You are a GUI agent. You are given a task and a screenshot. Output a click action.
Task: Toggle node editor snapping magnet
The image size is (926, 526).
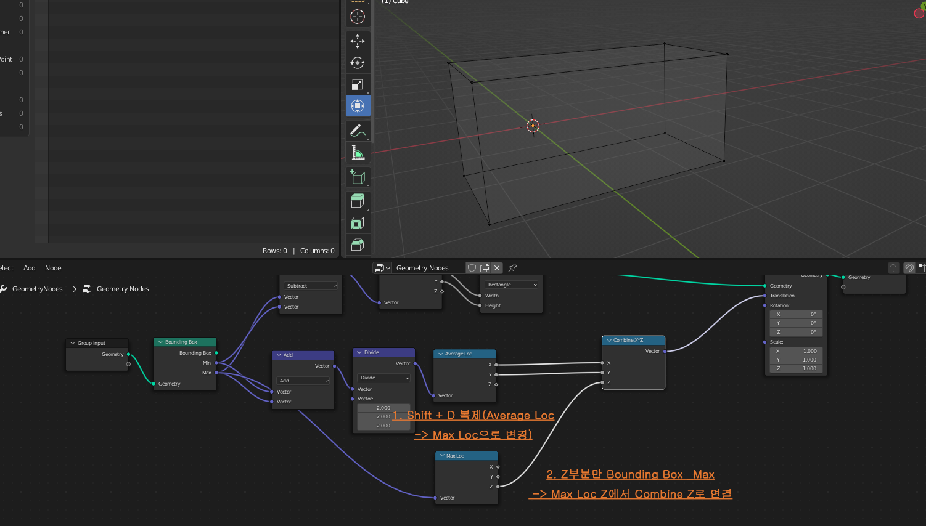pos(909,268)
